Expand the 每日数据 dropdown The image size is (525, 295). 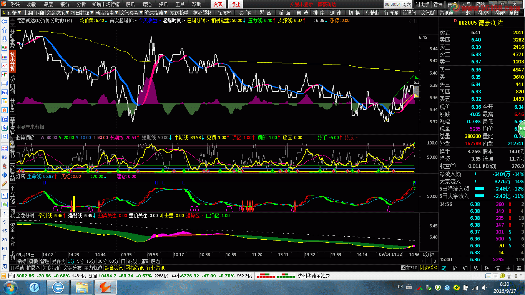(82, 12)
